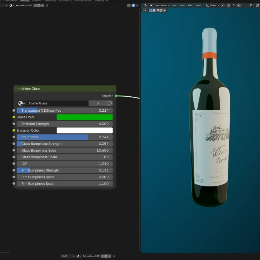Adjust the Glass Bumpiness Strength slider
Screen dimensions: 260x260
pos(65,144)
